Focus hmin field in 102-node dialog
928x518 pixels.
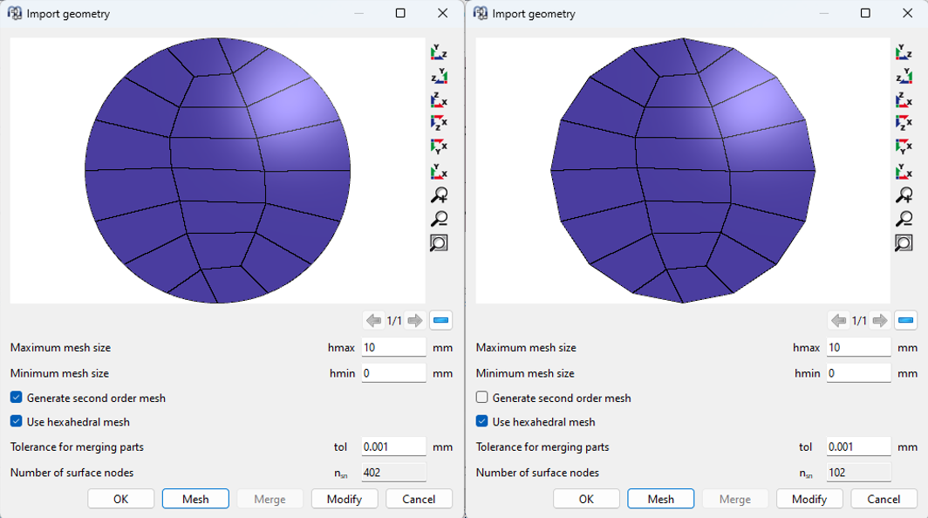859,373
